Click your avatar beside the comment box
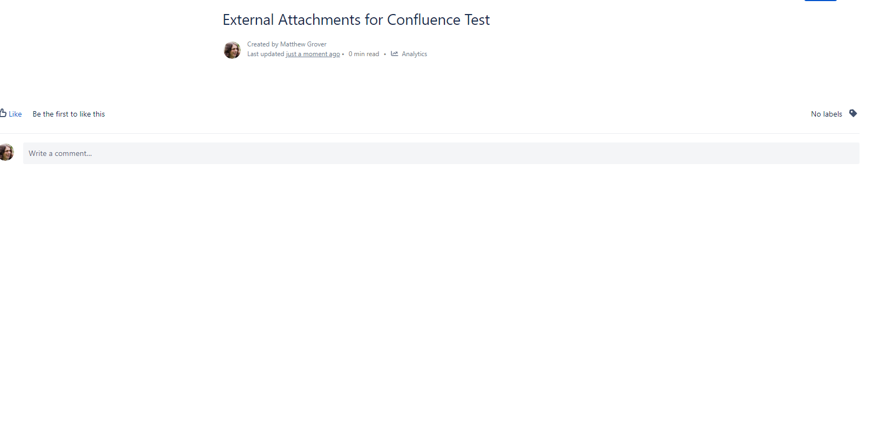Viewport: 873px width, 429px height. [x=6, y=152]
